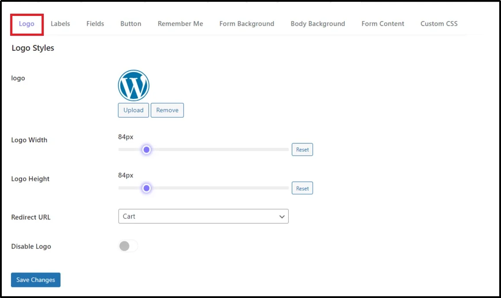Viewport: 501px width, 298px height.
Task: Reset the Logo Height value
Action: tap(302, 188)
